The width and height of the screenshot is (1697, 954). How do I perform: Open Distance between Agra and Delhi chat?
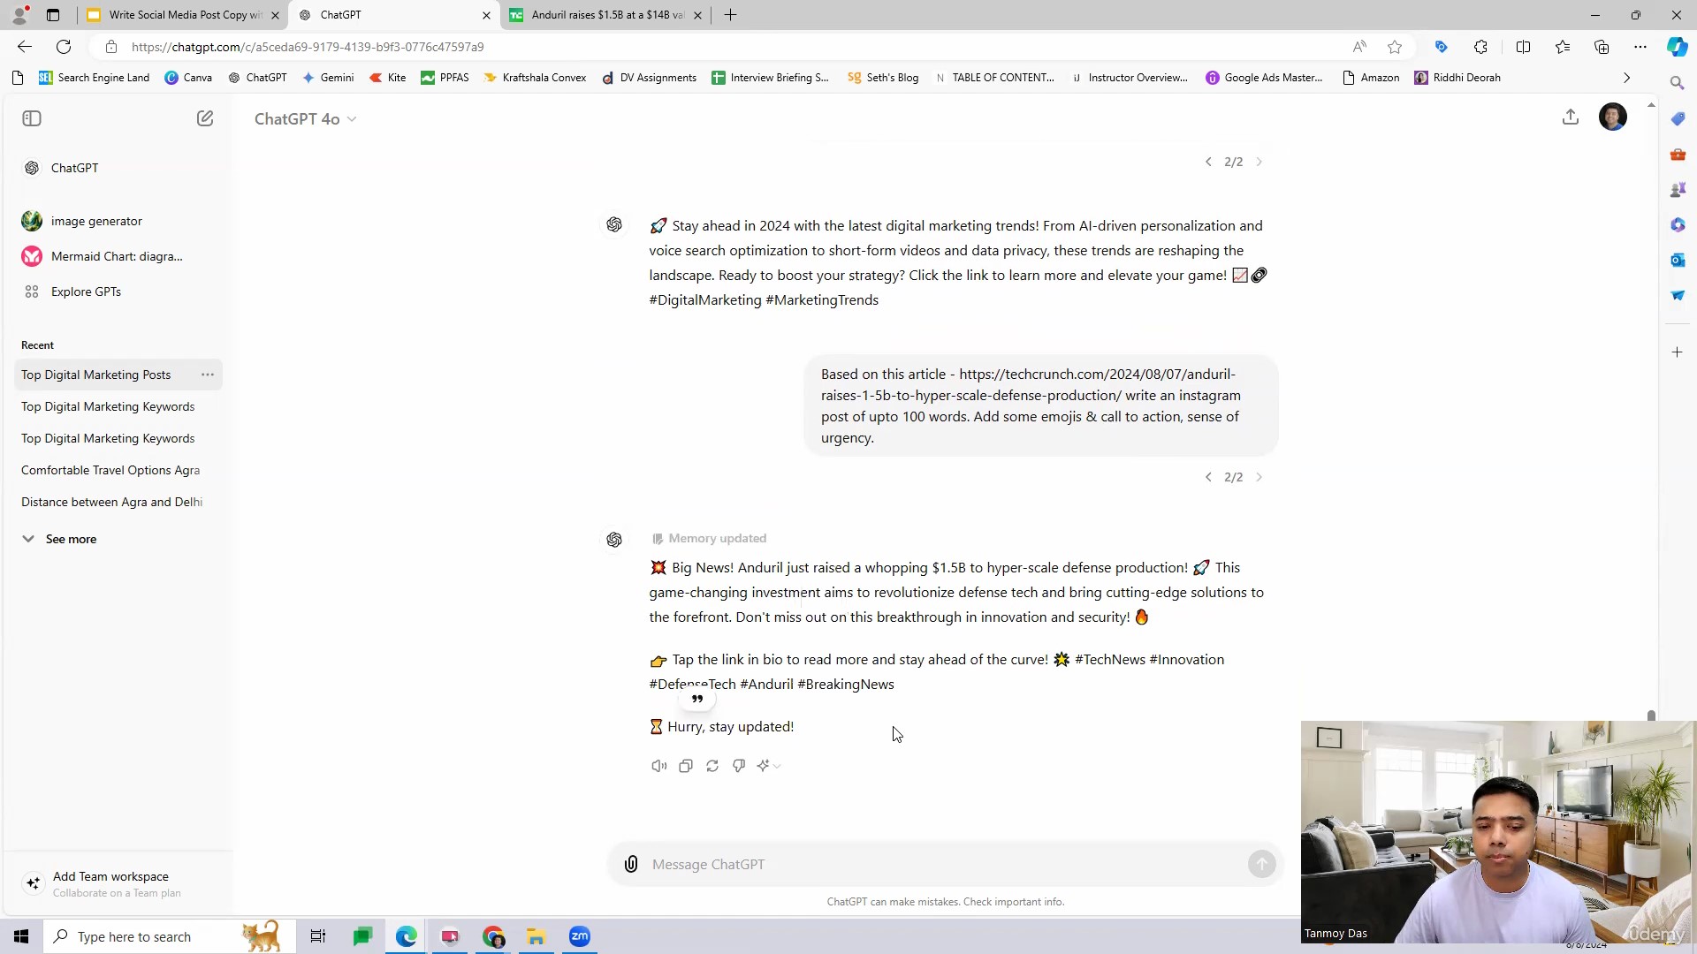(x=112, y=502)
